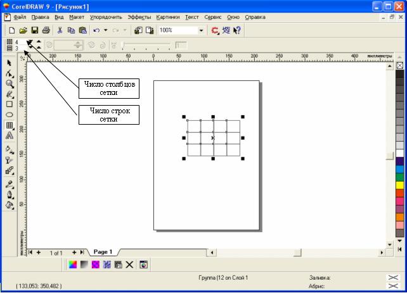Select the Text tool
The width and height of the screenshot is (407, 293).
[9, 135]
